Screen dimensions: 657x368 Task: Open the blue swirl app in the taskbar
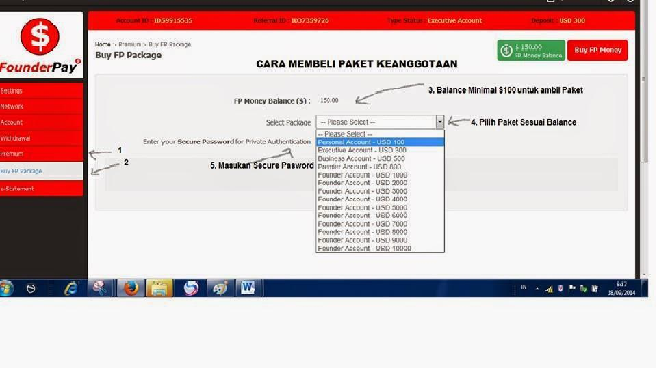point(191,288)
